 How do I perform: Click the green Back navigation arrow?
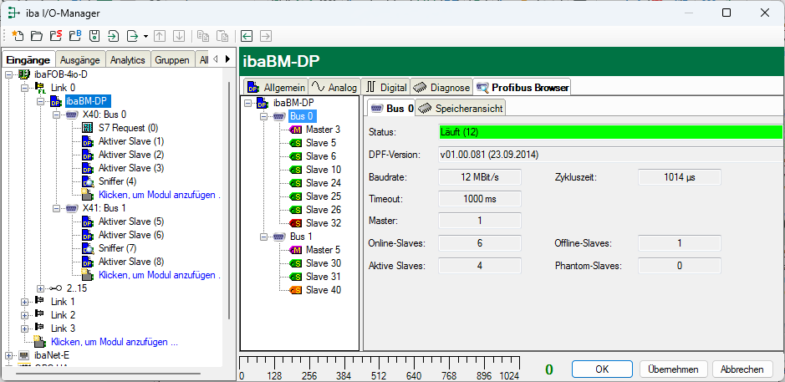tap(247, 36)
